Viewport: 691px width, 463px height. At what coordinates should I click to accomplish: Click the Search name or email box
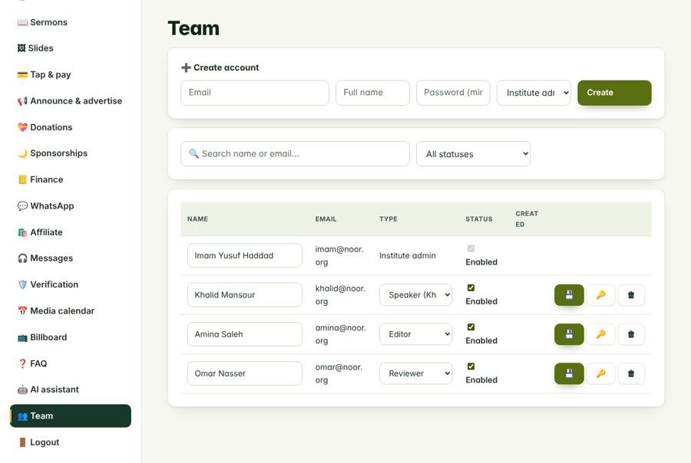point(295,153)
